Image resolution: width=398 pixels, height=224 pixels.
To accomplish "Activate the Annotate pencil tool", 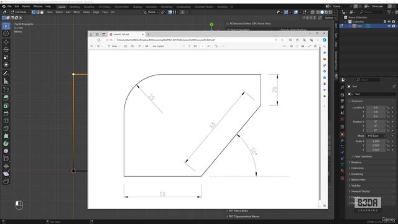I will tap(6, 73).
